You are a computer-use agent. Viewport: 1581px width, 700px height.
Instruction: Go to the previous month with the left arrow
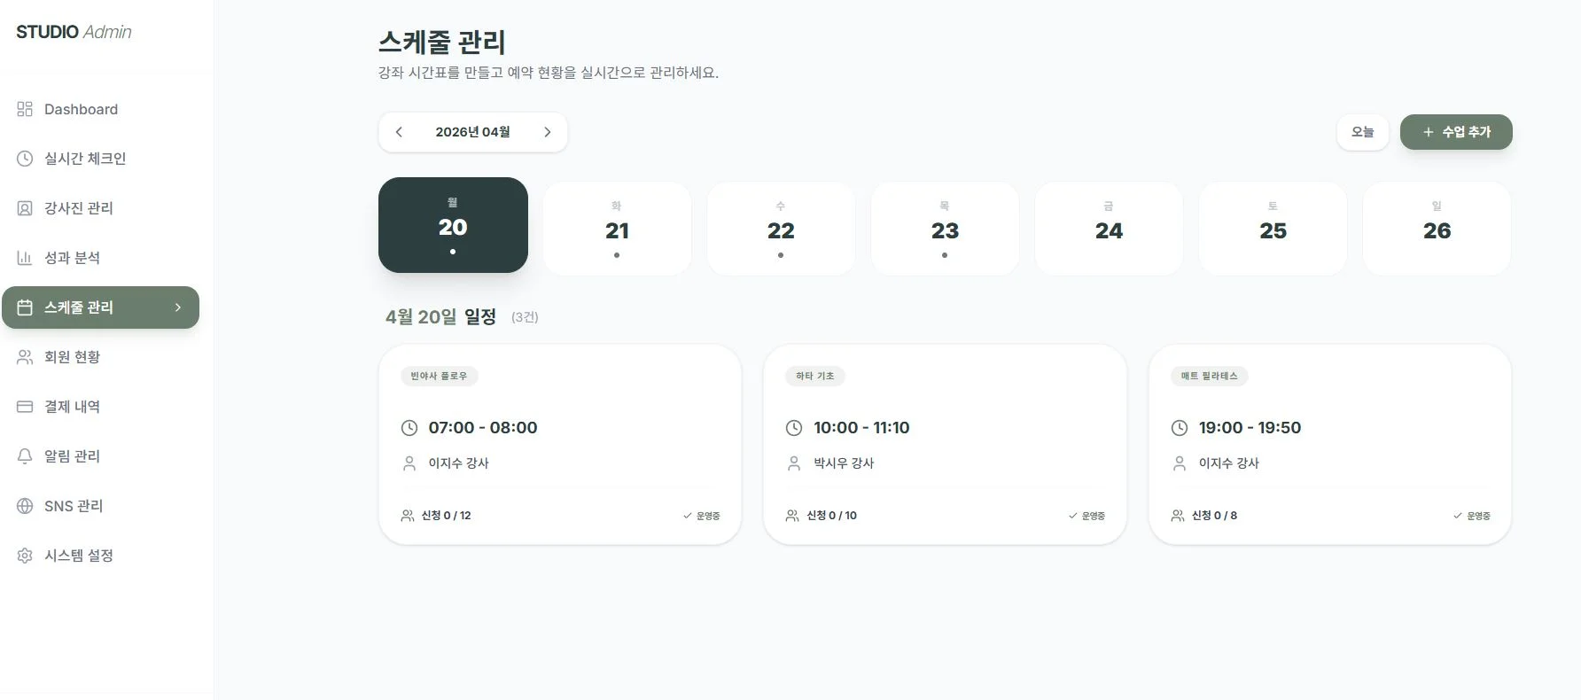pos(400,131)
